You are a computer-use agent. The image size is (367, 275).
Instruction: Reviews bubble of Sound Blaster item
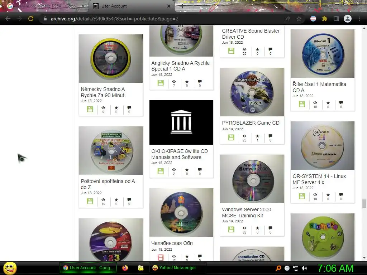click(x=270, y=49)
